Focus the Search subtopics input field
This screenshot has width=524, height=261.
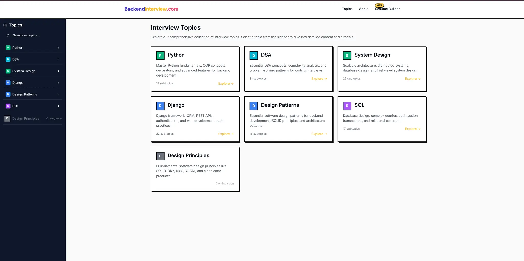click(33, 35)
